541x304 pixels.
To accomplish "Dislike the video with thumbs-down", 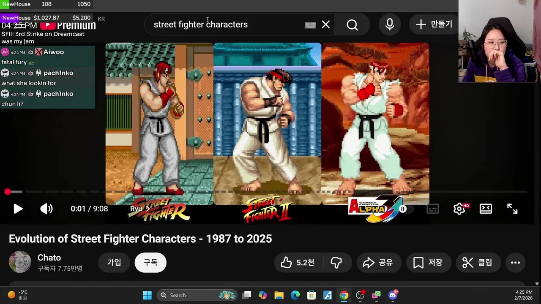I will coord(336,263).
